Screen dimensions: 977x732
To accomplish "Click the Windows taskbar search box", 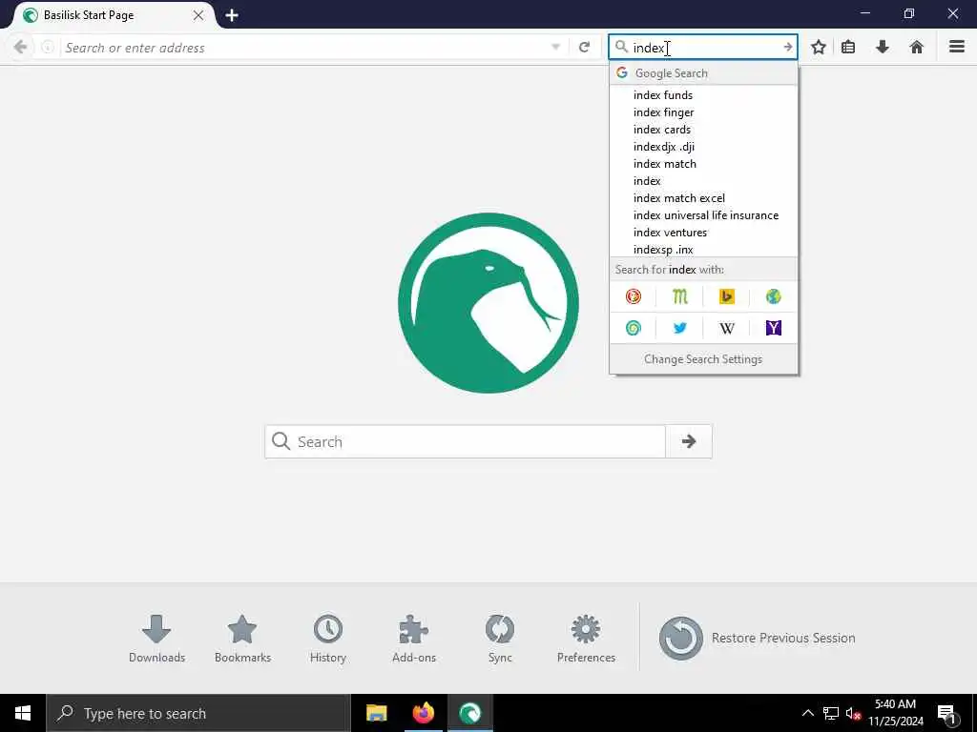I will point(198,713).
